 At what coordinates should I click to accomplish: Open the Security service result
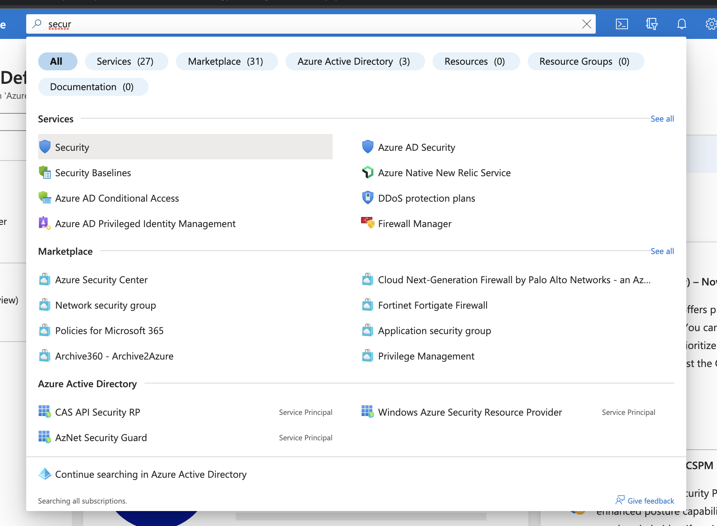pos(185,147)
